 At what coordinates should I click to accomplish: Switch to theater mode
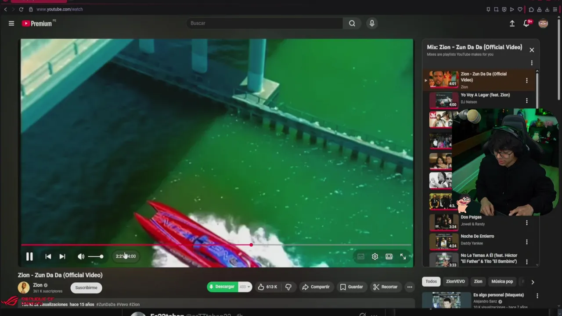[x=389, y=257]
